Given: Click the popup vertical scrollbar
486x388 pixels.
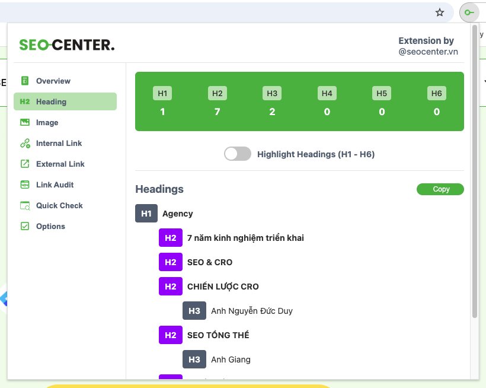Looking at the screenshot, I should (x=475, y=178).
